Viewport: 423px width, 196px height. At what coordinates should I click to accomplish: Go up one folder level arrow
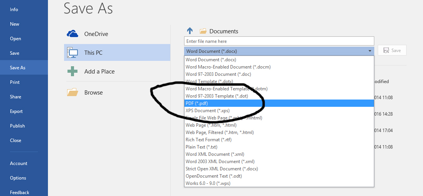(x=190, y=31)
